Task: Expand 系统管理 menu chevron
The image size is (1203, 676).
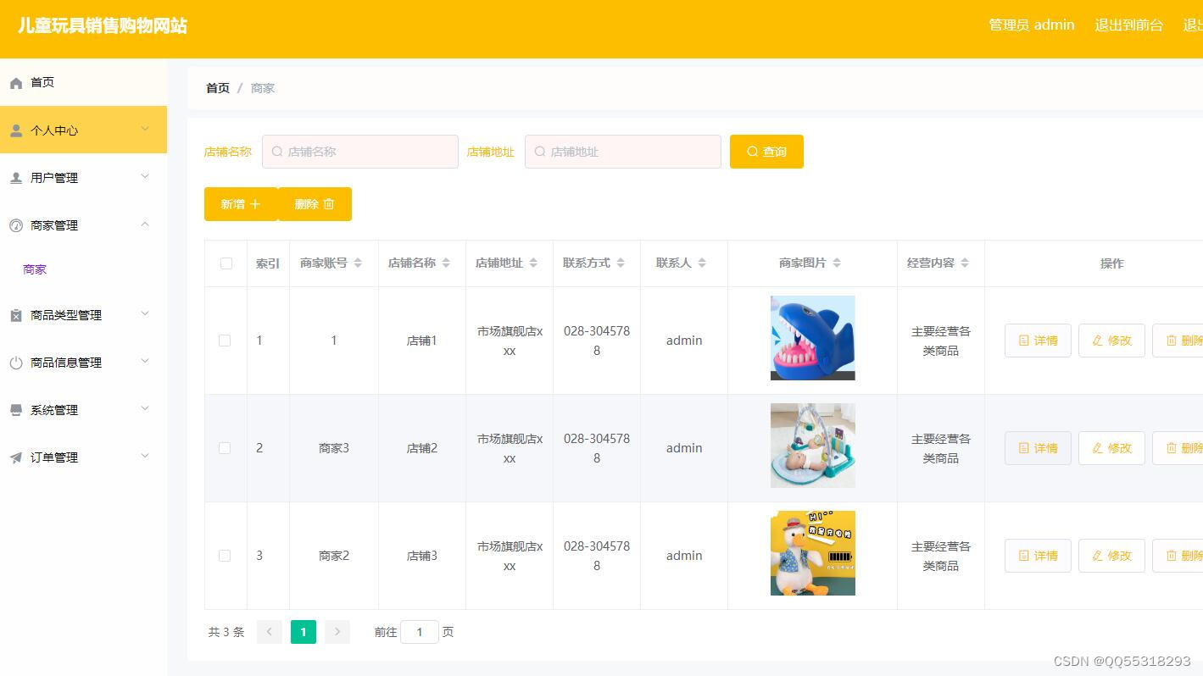Action: pyautogui.click(x=145, y=408)
